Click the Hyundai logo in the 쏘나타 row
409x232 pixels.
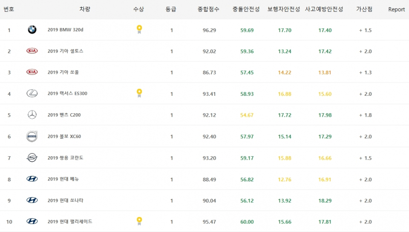point(32,200)
